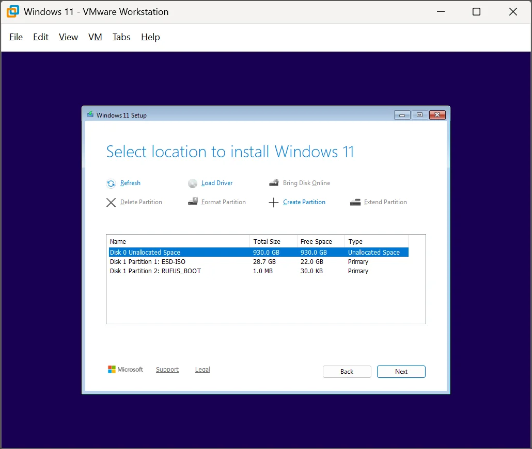
Task: Click the Name column header
Action: 179,241
